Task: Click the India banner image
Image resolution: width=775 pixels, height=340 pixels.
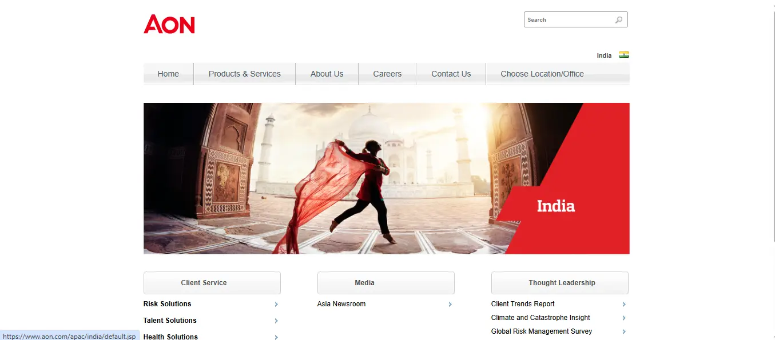Action: [x=386, y=178]
